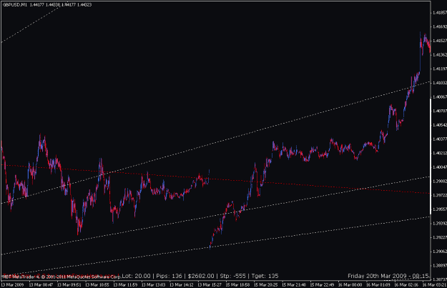Click the 1.40047 price axis label

point(440,167)
